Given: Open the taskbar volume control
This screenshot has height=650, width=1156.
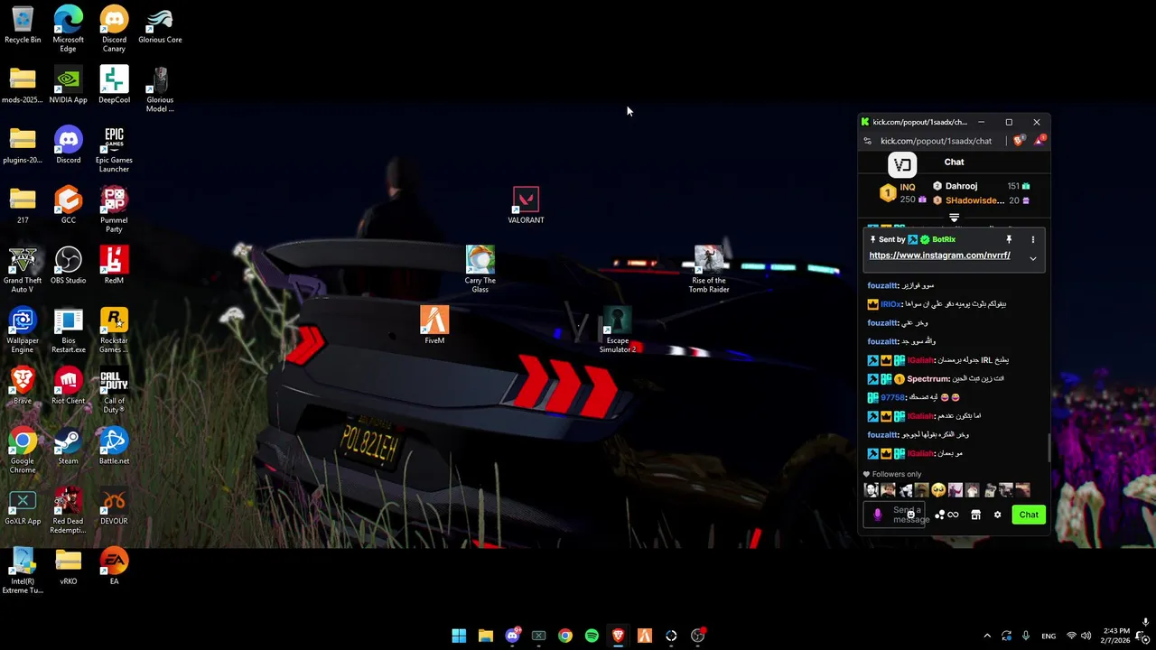Looking at the screenshot, I should [x=1086, y=636].
